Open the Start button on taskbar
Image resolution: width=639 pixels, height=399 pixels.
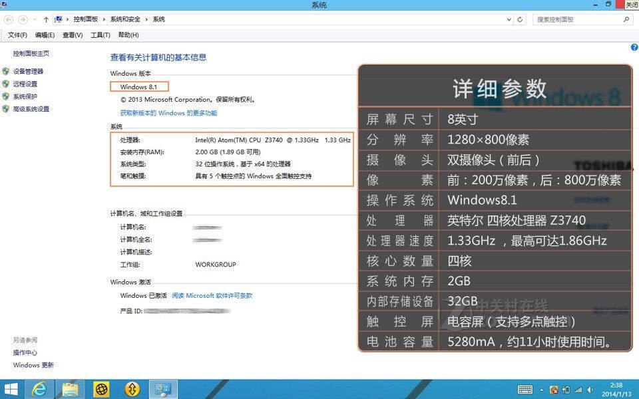(11, 390)
